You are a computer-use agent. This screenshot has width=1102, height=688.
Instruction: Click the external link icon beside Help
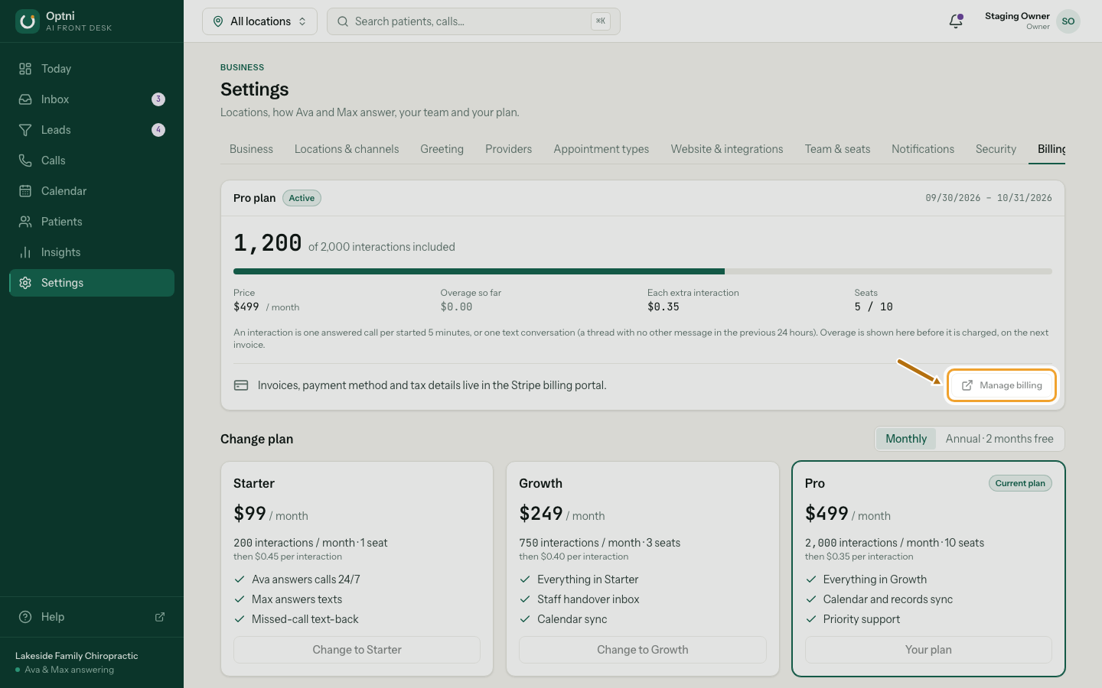coord(160,617)
